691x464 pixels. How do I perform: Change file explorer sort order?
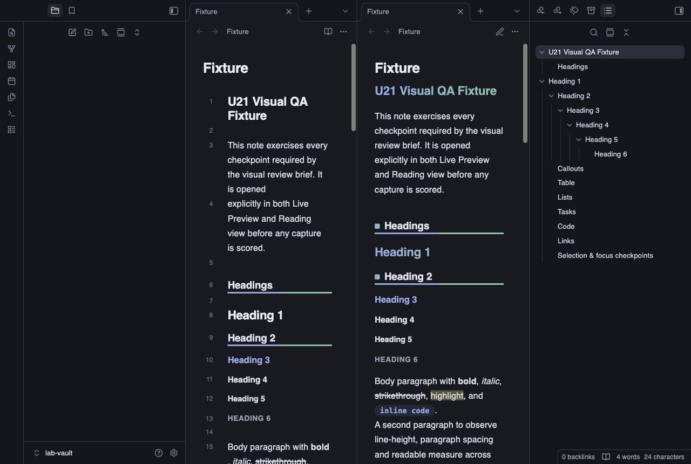105,32
